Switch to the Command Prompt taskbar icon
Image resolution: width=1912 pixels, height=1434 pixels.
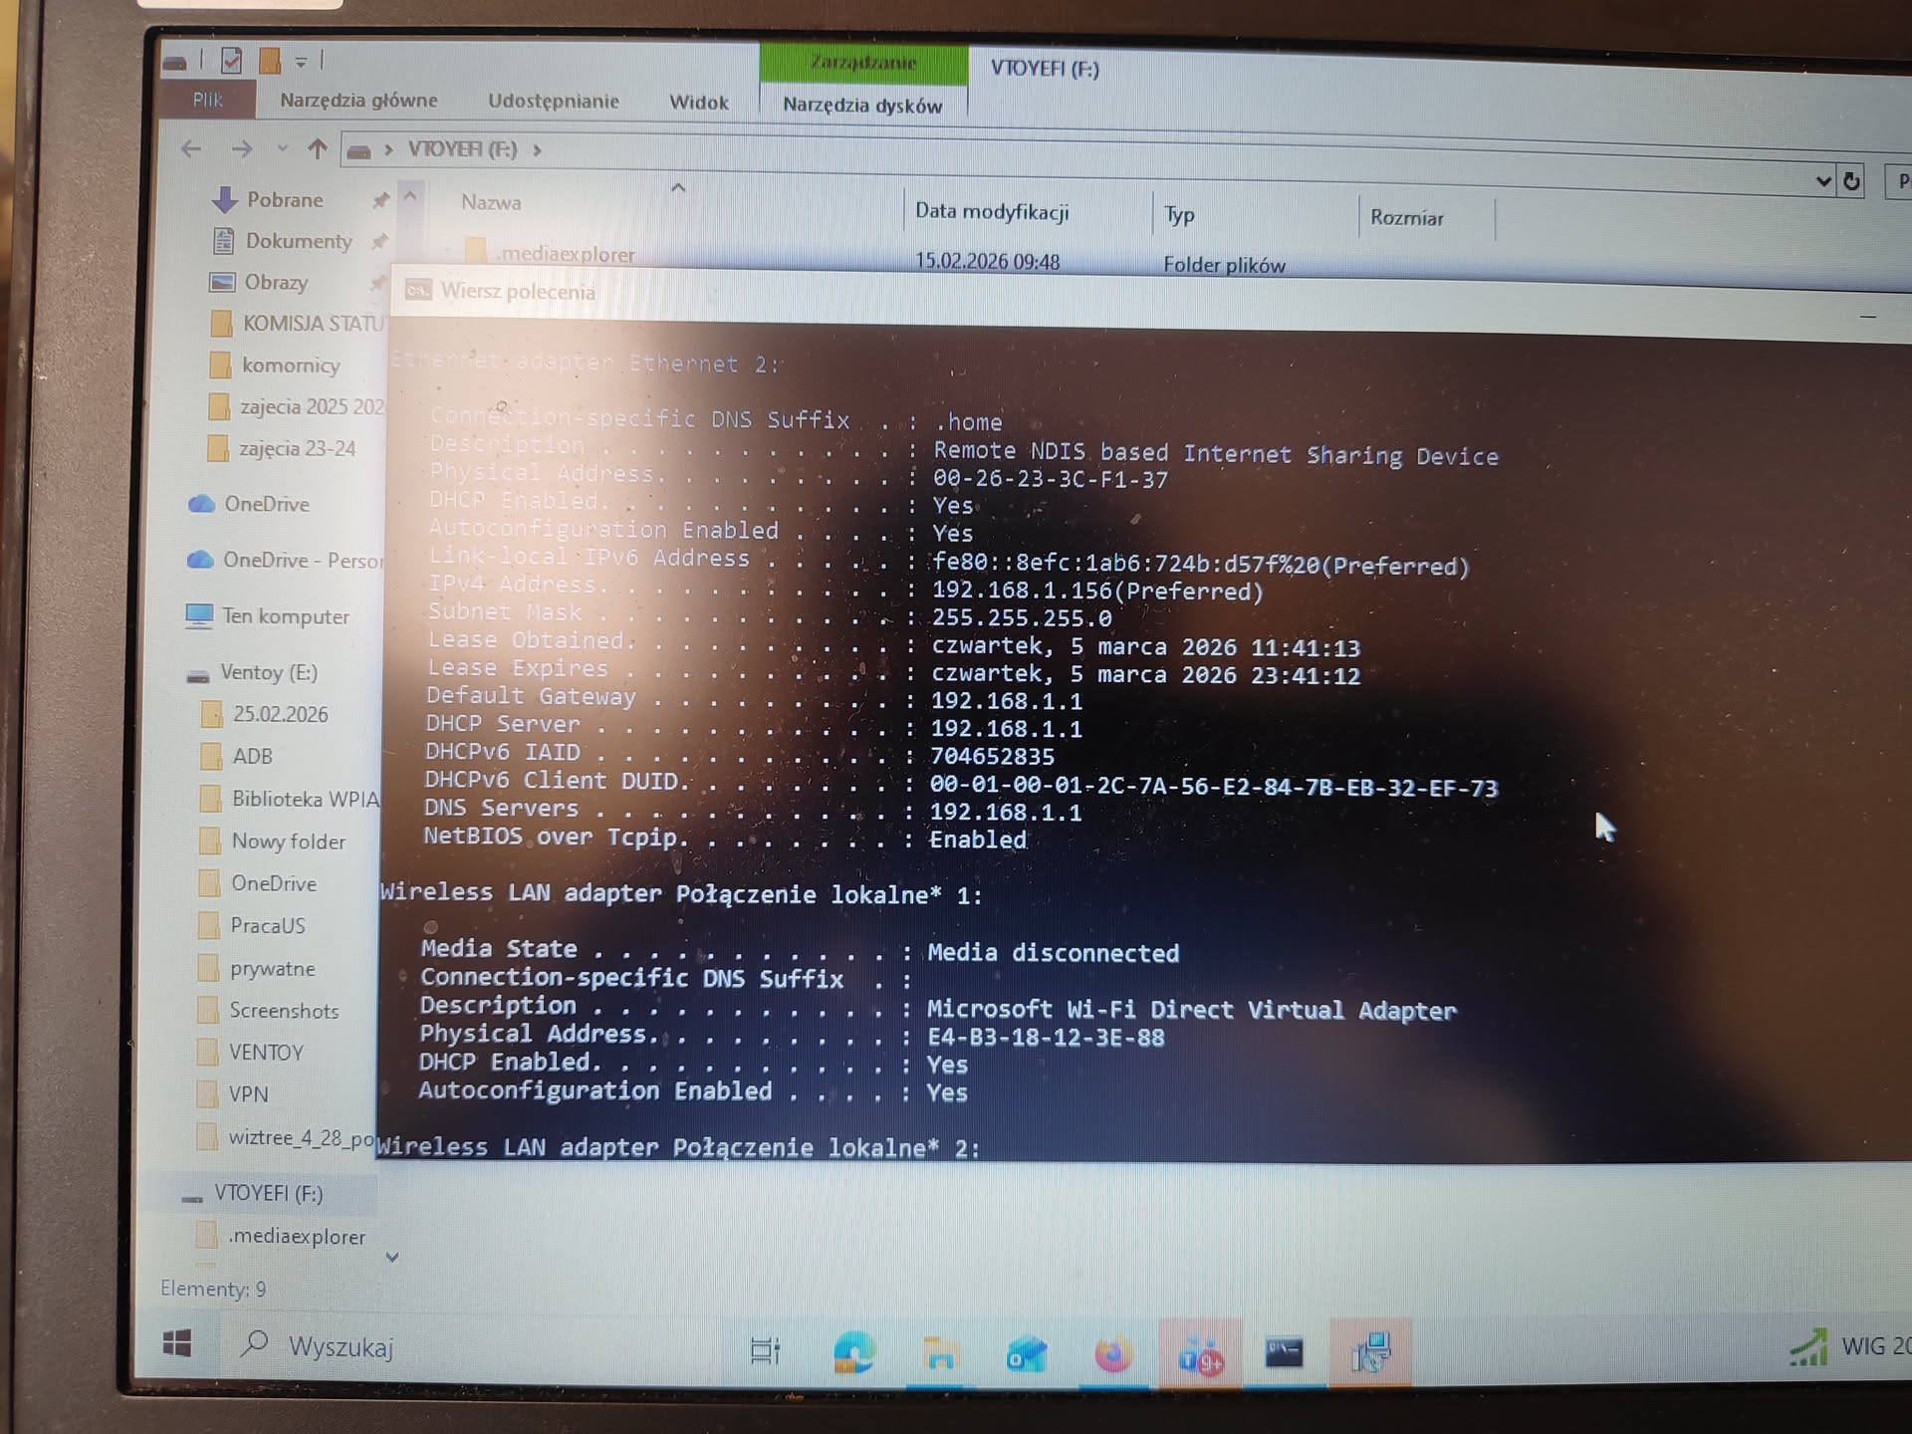1284,1352
